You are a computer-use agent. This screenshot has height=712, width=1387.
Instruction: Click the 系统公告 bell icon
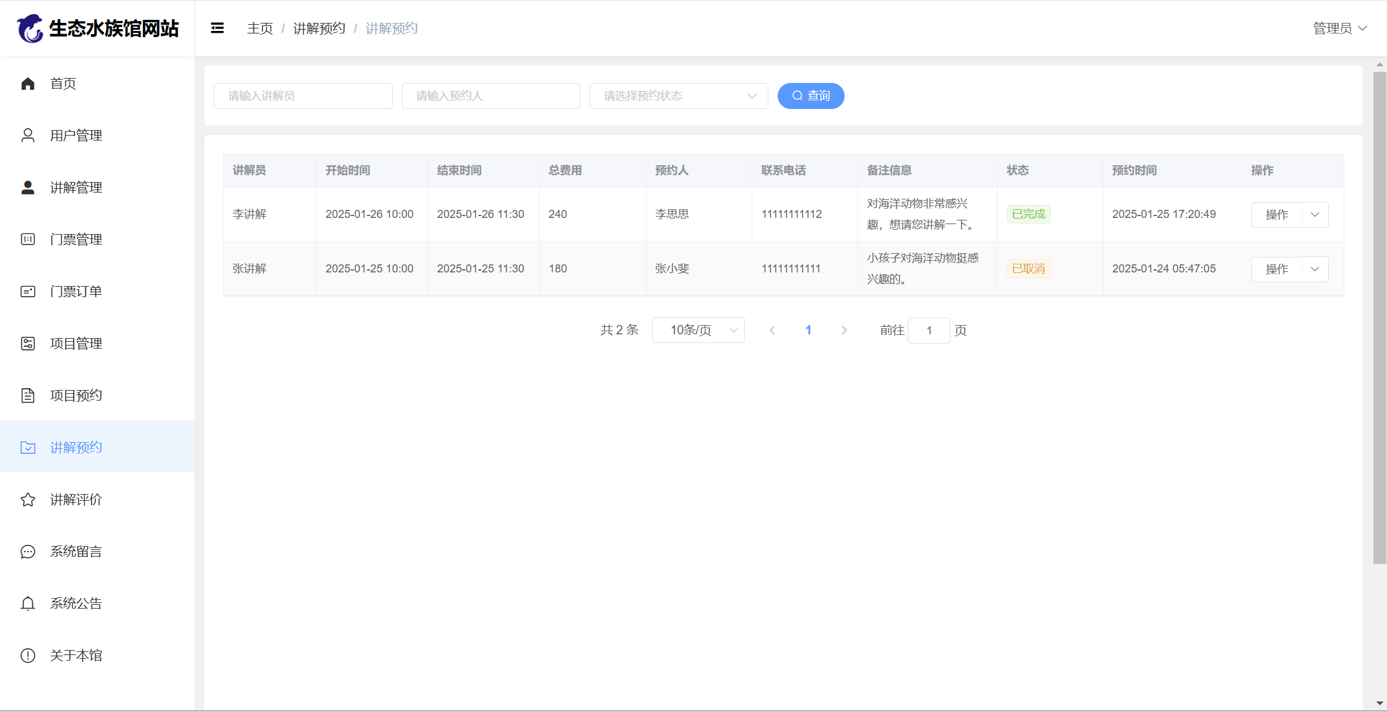point(28,604)
